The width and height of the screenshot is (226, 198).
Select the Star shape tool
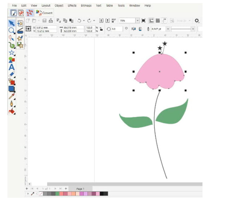(11, 53)
